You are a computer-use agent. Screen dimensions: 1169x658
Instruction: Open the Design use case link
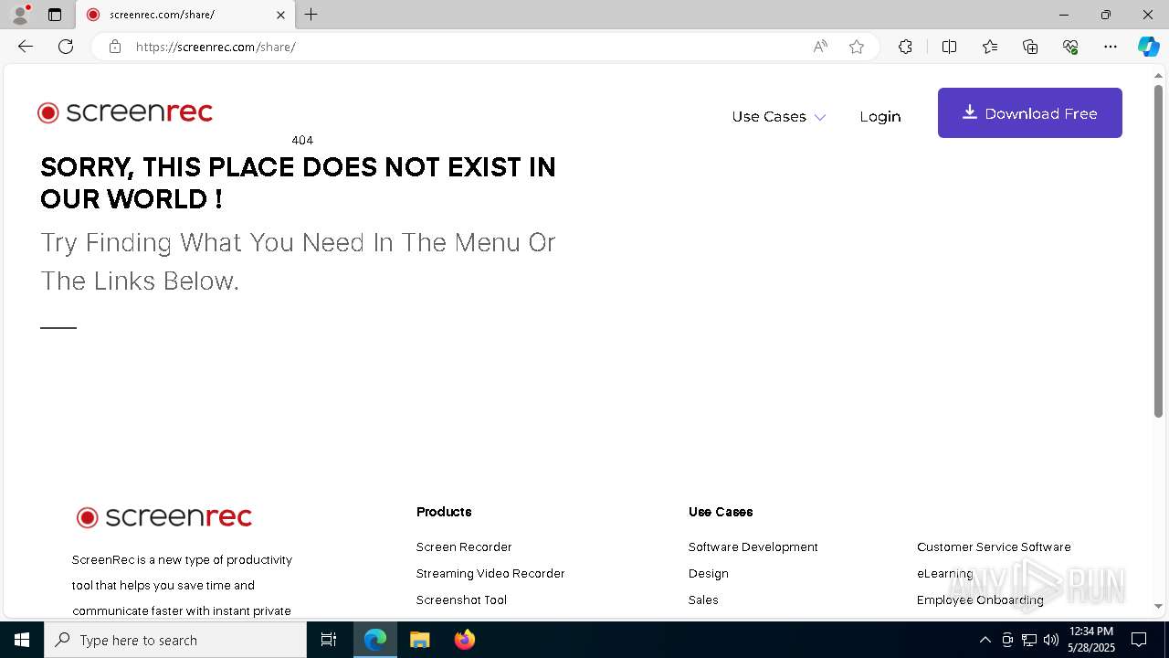709,573
